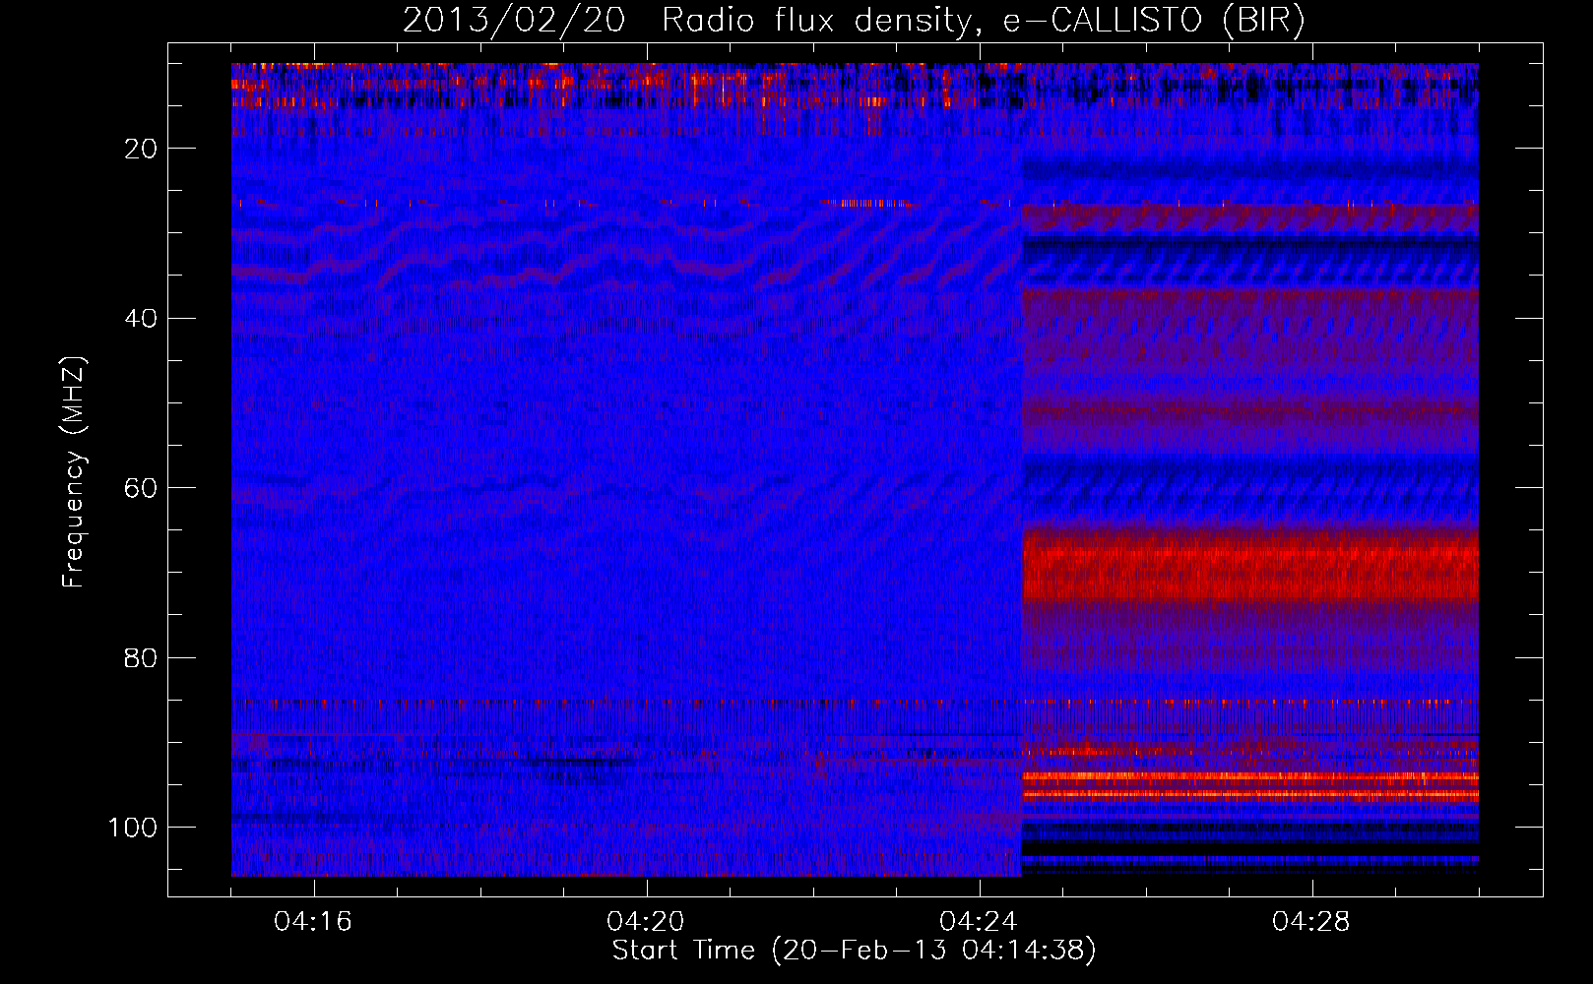Click the plot title "Radio flux density, e-CALLISTO (BIR)"
This screenshot has width=1593, height=984.
pyautogui.click(x=983, y=21)
